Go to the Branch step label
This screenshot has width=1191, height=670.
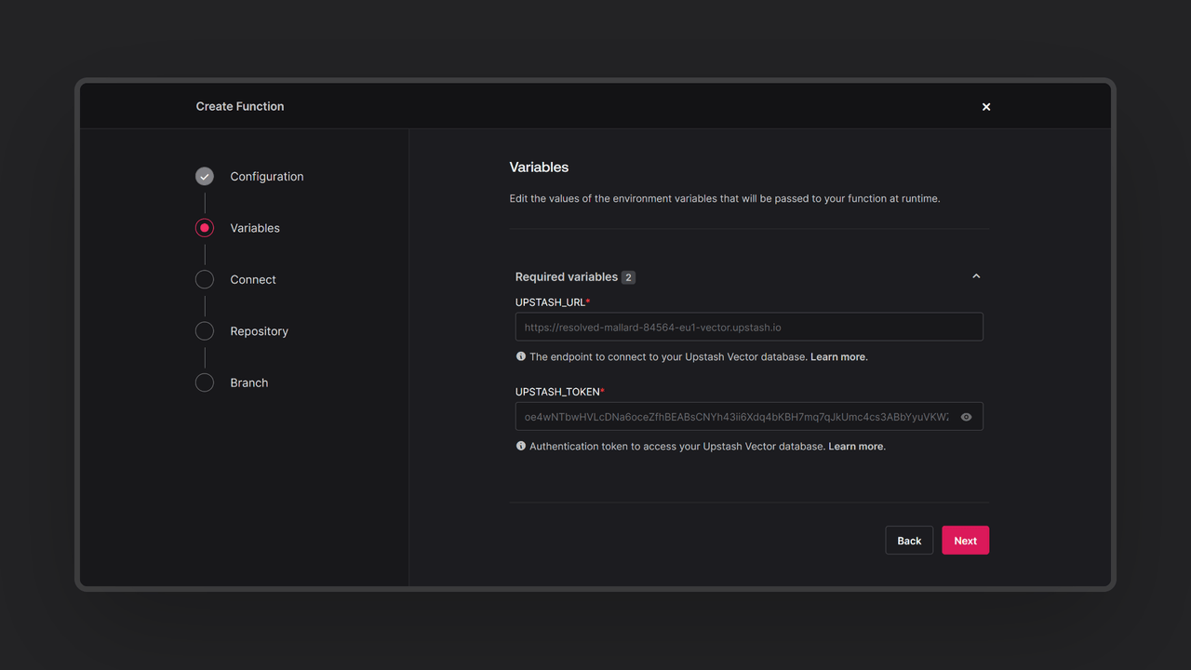point(249,382)
